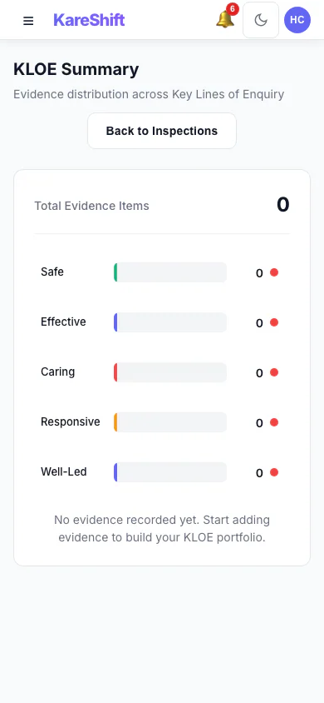The width and height of the screenshot is (324, 703).
Task: Click the red status dot for Responsive
Action: 274,422
